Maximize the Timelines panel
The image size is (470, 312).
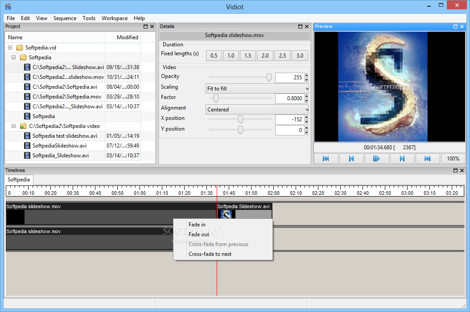455,170
